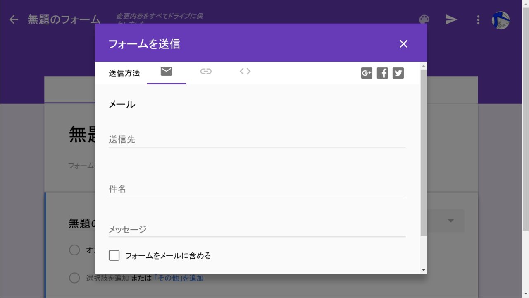Image resolution: width=529 pixels, height=298 pixels.
Task: Click the 件名 subject field
Action: pyautogui.click(x=257, y=190)
